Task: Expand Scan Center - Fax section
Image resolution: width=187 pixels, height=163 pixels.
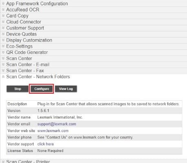Action: coord(94,70)
